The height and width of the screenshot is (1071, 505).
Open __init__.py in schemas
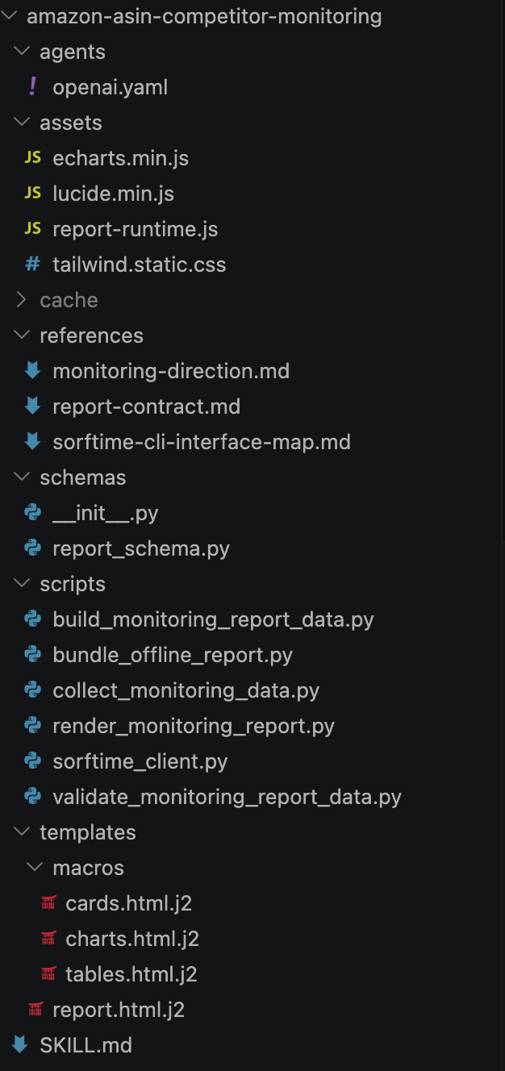(106, 513)
